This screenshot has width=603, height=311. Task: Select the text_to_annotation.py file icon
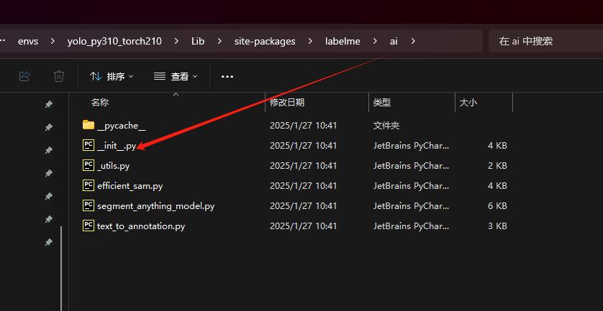pyautogui.click(x=89, y=226)
